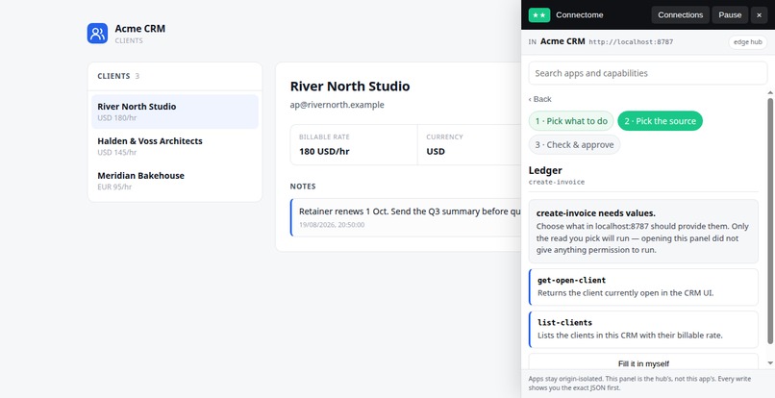Click the USD 145/hr rate text

click(117, 152)
